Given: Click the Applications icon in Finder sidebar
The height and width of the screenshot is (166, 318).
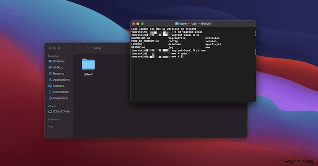Looking at the screenshot, I should [50, 80].
